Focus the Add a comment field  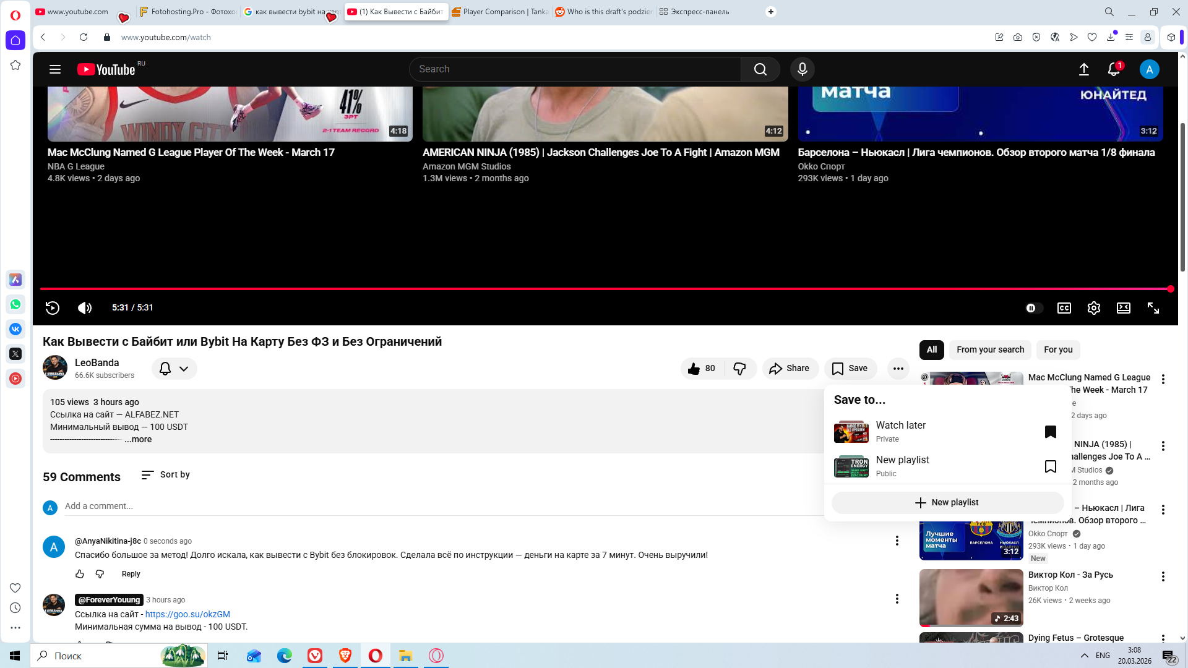(433, 506)
